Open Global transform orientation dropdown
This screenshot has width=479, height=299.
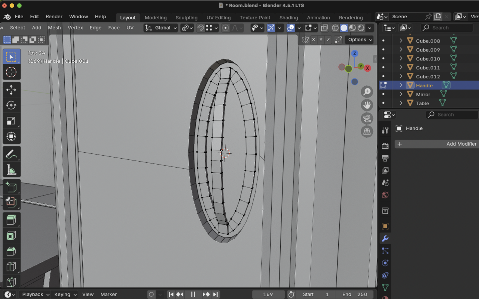coord(161,28)
